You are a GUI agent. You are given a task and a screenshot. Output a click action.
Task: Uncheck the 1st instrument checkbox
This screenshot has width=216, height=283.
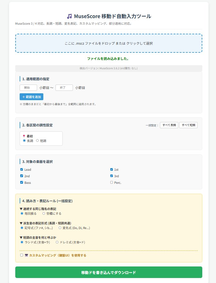111,169
